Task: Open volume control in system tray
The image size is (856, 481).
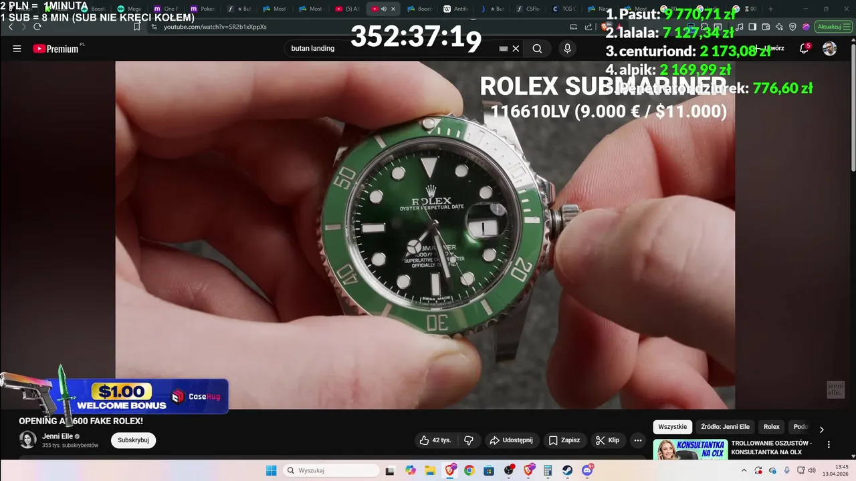Action: coord(813,470)
